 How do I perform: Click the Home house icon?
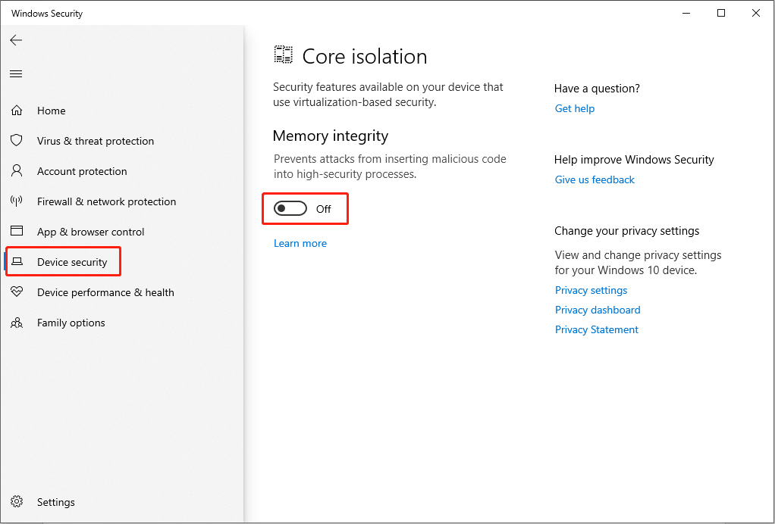[x=17, y=111]
